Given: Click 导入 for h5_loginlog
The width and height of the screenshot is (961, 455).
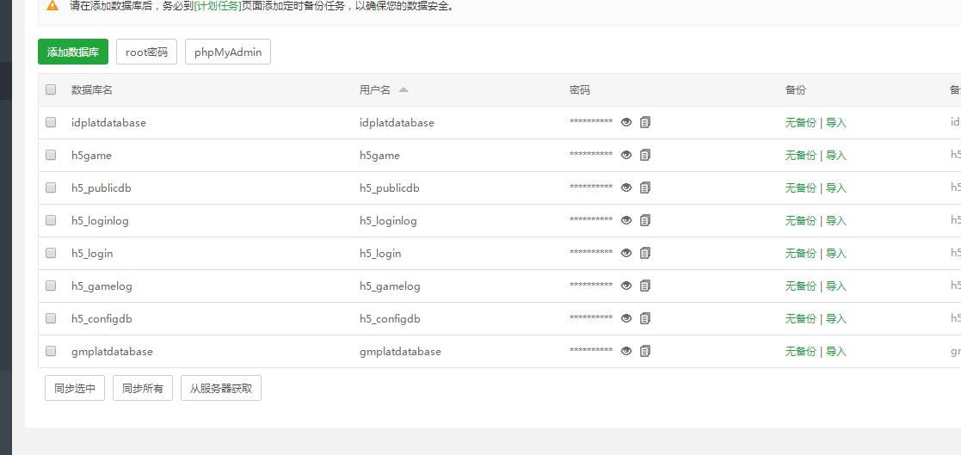Looking at the screenshot, I should point(836,220).
